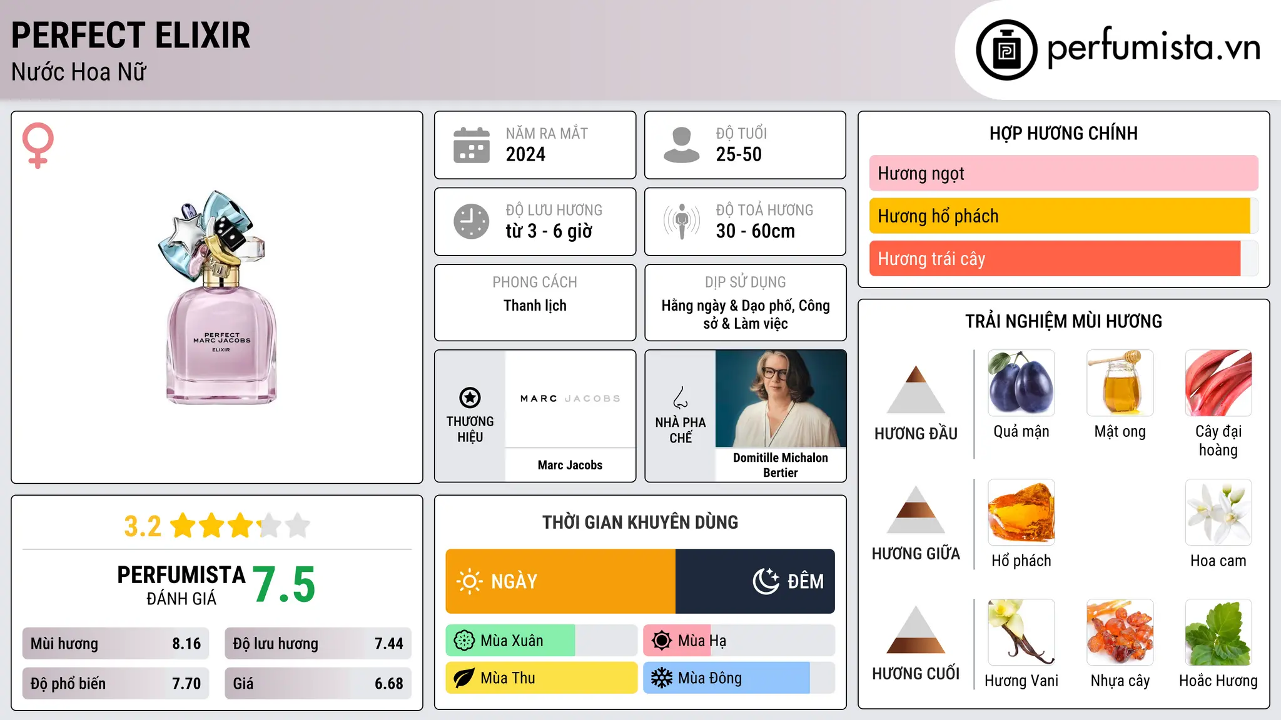The width and height of the screenshot is (1281, 720).
Task: Click the projection value 30 - 60cm
Action: tap(755, 231)
